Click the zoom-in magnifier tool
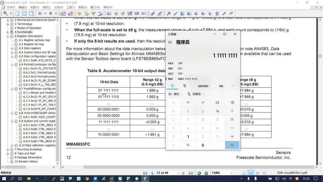This screenshot has width=323, height=182. coord(5,14)
